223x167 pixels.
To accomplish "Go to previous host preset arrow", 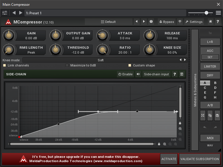I will (x=14, y=13).
